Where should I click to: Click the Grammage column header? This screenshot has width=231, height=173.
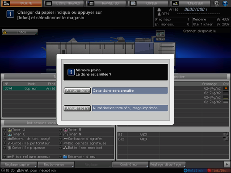coord(210,84)
